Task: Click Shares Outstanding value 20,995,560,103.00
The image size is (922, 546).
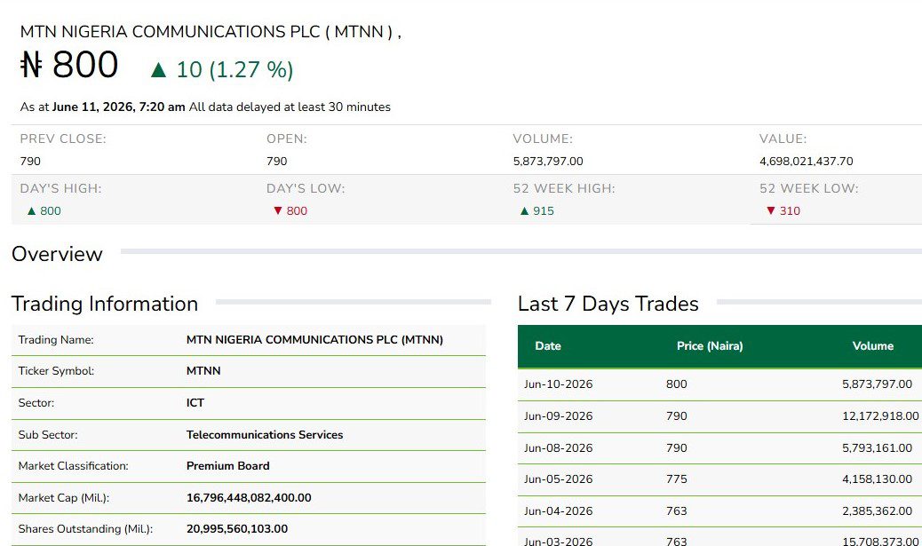Action: pyautogui.click(x=237, y=529)
